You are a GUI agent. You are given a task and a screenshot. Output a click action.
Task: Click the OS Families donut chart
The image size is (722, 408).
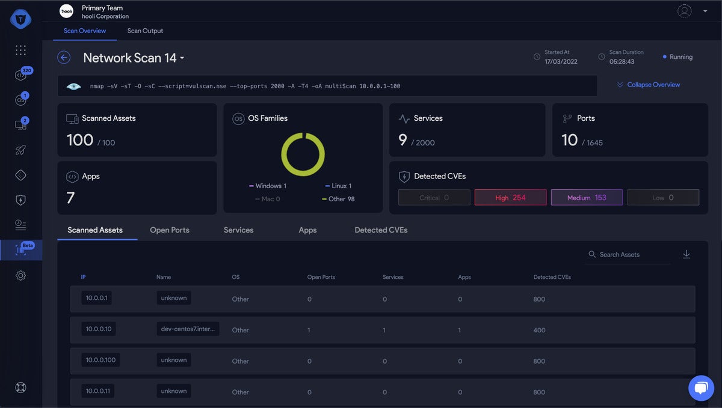coord(303,154)
